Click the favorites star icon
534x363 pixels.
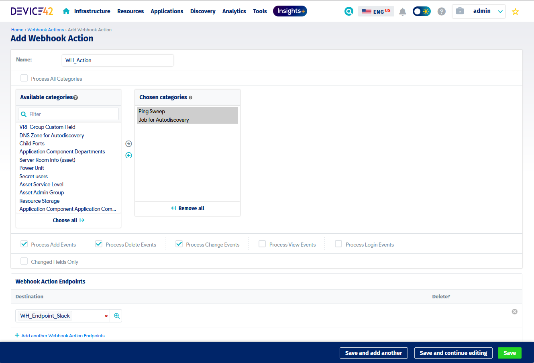pos(515,12)
